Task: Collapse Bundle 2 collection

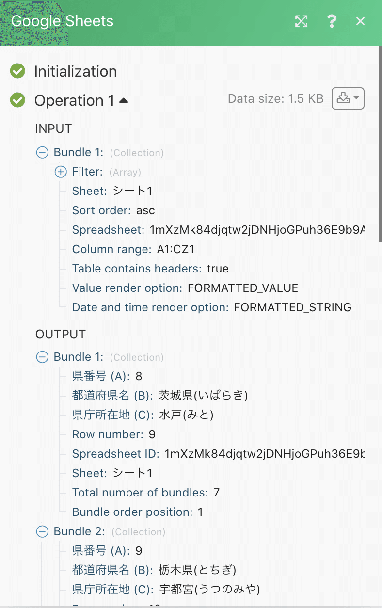Action: pos(43,531)
